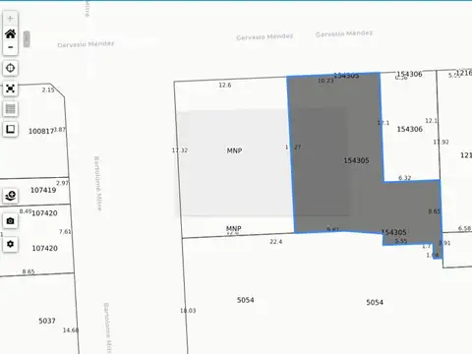Click the upper MNP parcel label
Image resolution: width=472 pixels, height=354 pixels.
click(x=234, y=150)
